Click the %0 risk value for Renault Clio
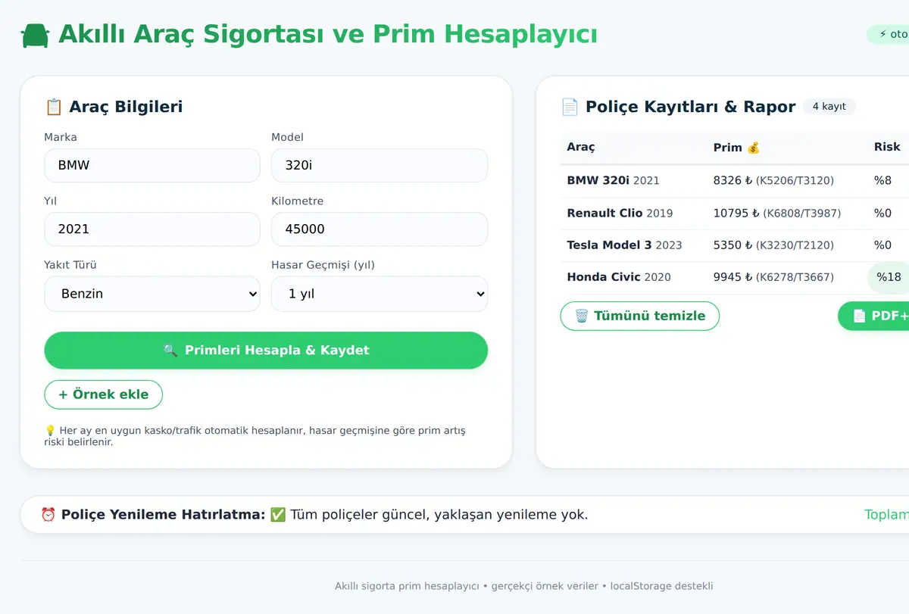 tap(882, 213)
